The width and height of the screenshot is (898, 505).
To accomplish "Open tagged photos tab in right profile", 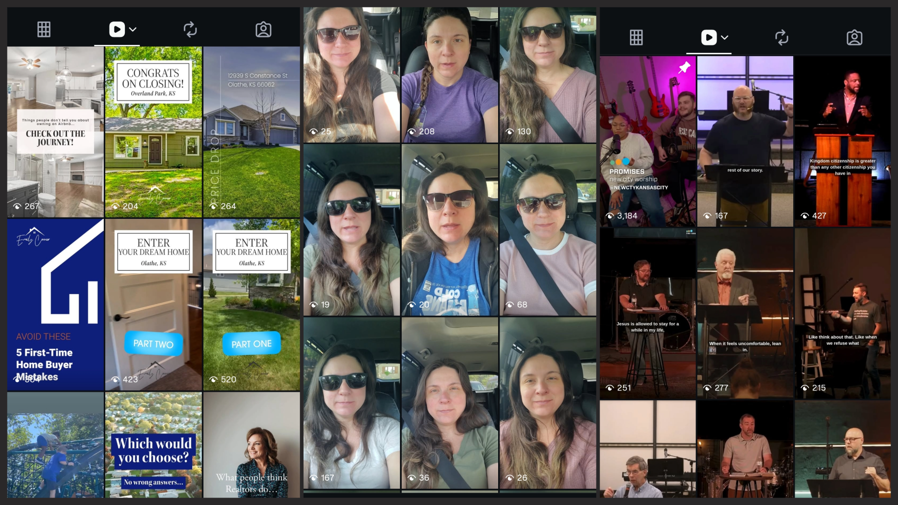I will (x=855, y=37).
